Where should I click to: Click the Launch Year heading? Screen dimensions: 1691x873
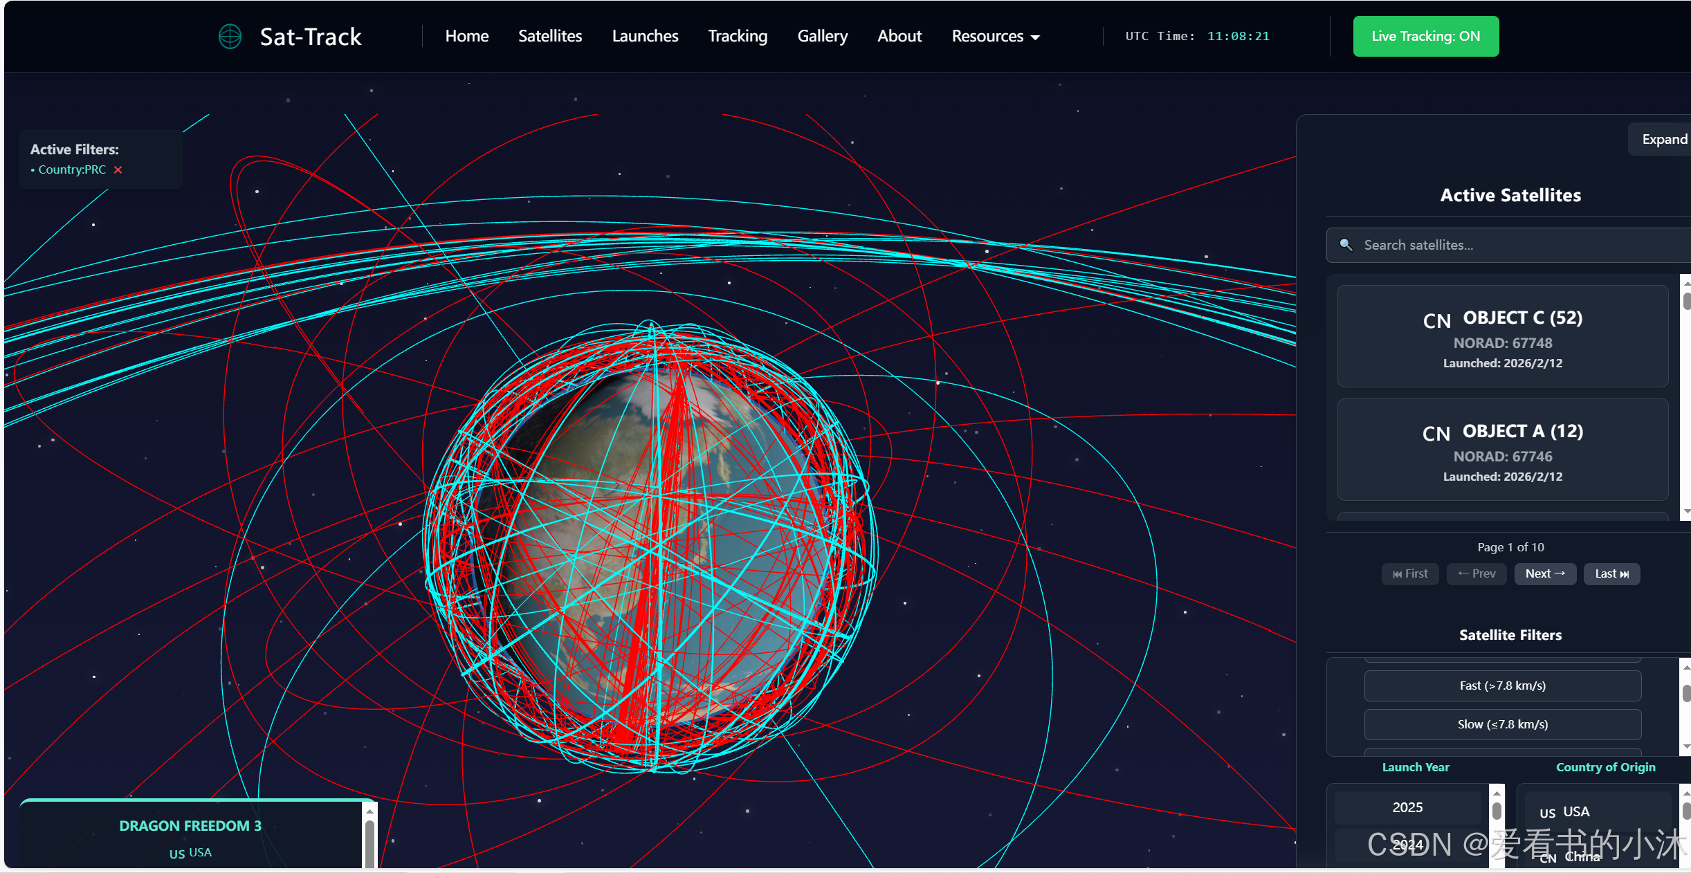1416,767
